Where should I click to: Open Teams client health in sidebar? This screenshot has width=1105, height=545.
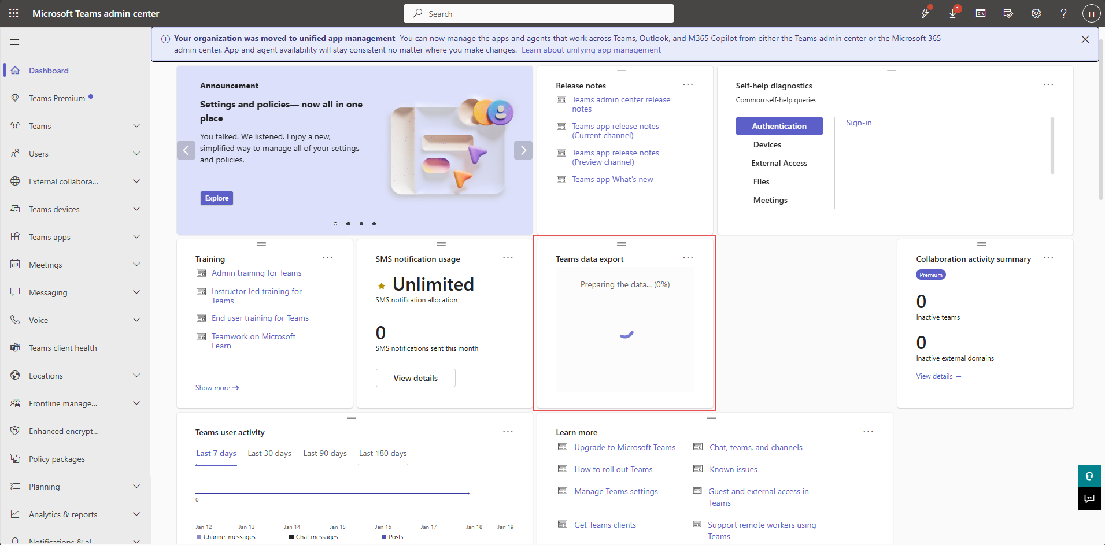tap(62, 348)
